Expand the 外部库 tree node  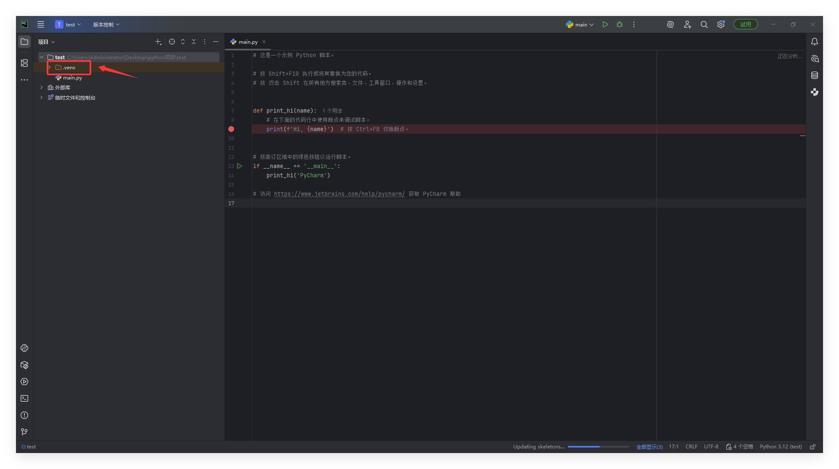(41, 87)
